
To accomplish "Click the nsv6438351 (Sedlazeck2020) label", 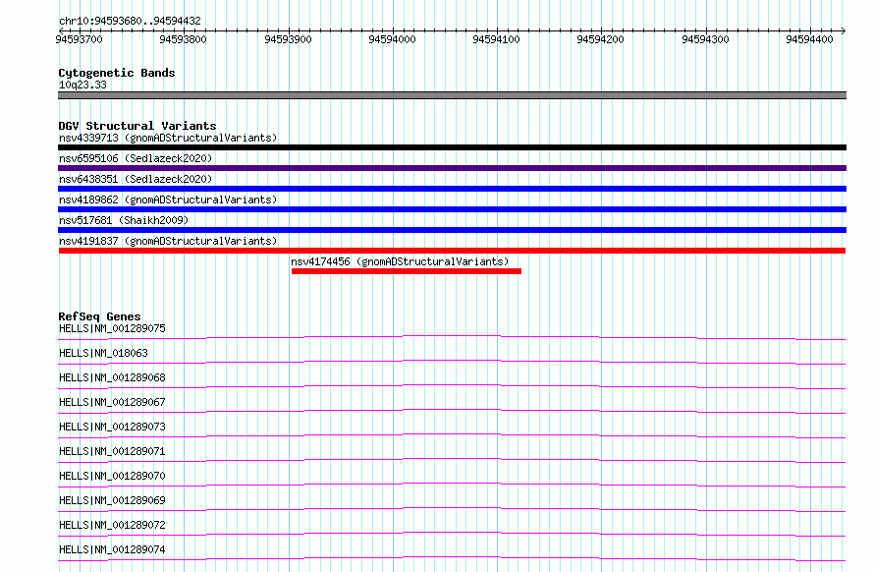I will pyautogui.click(x=136, y=179).
